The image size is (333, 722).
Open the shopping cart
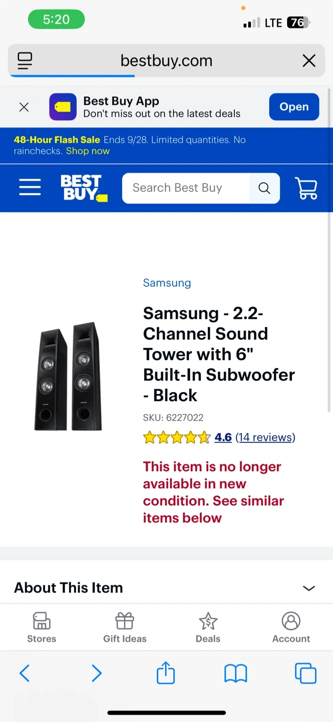coord(306,188)
